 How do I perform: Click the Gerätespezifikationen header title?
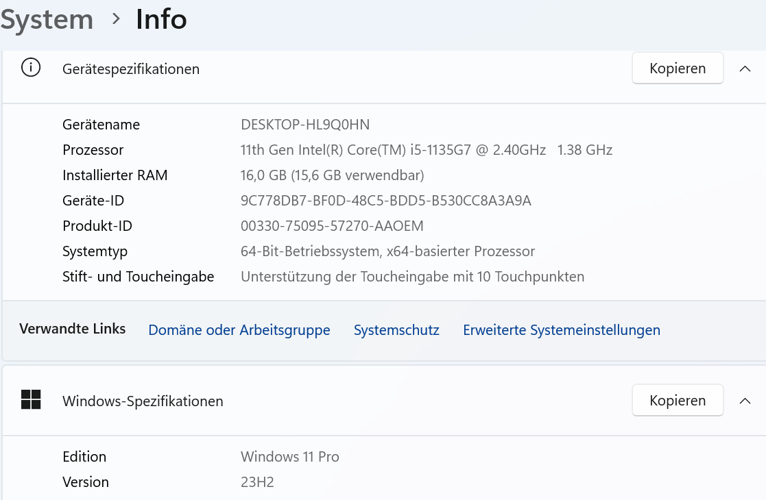(x=131, y=69)
